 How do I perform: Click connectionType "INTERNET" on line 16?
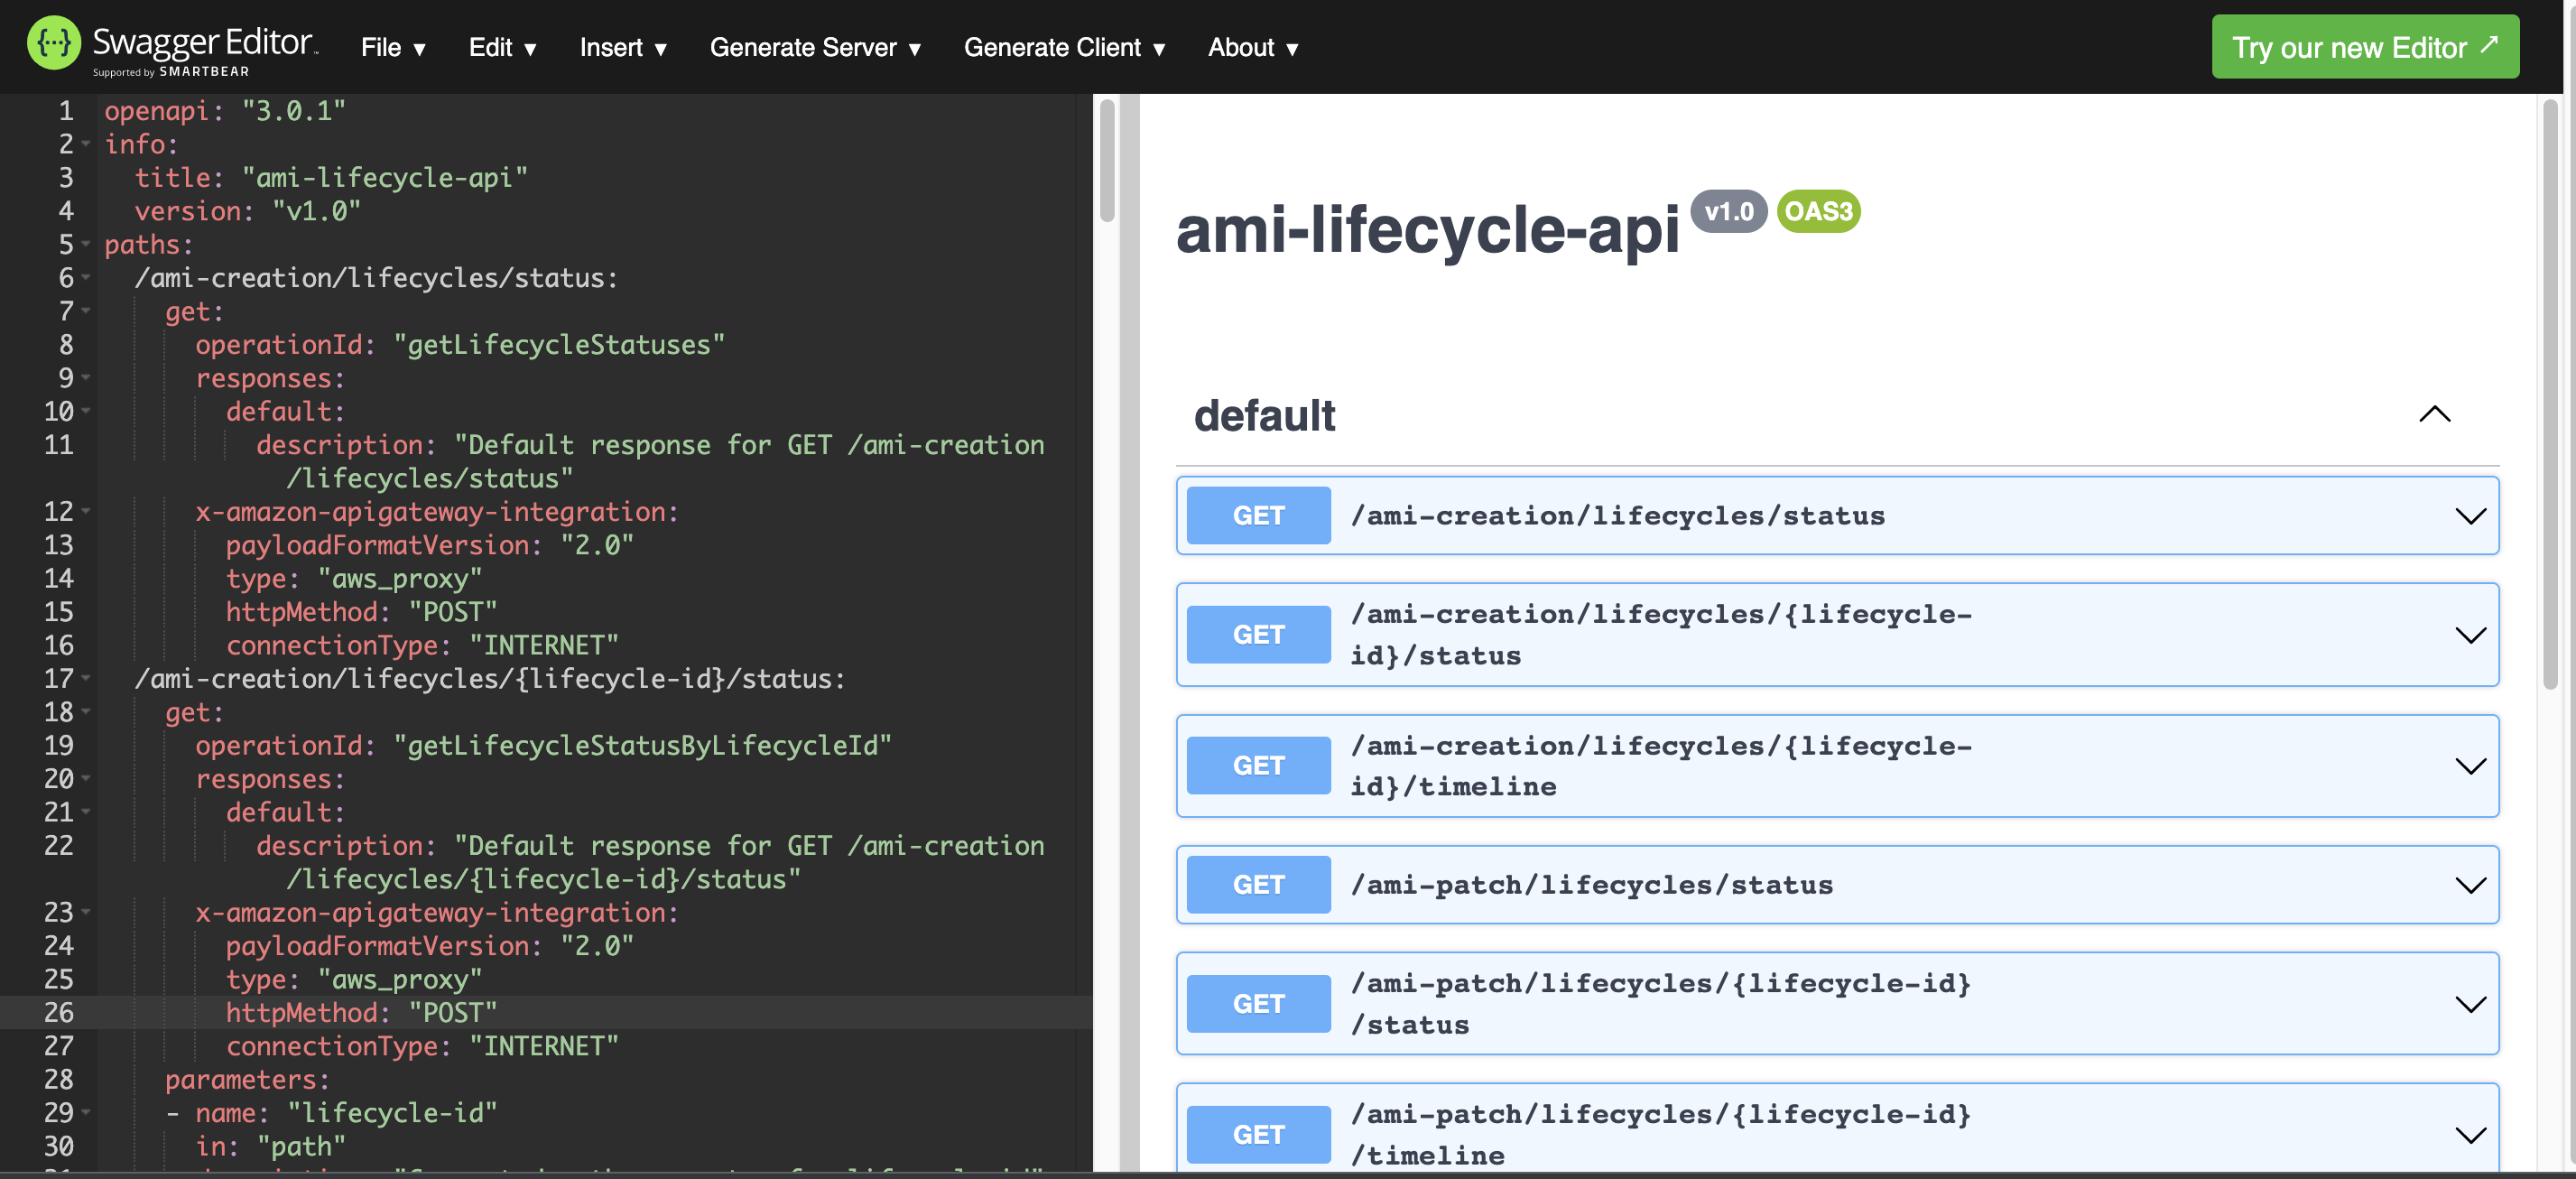coord(422,646)
